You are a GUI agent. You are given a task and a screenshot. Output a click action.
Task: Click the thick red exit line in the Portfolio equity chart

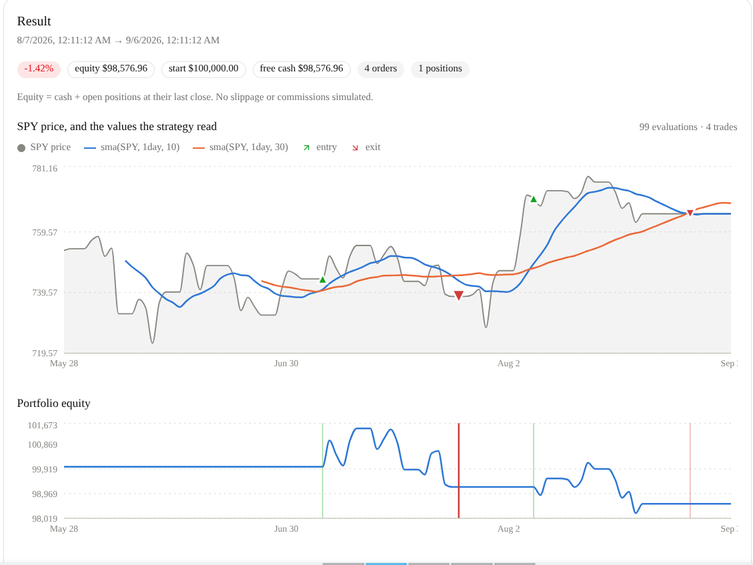(x=459, y=470)
